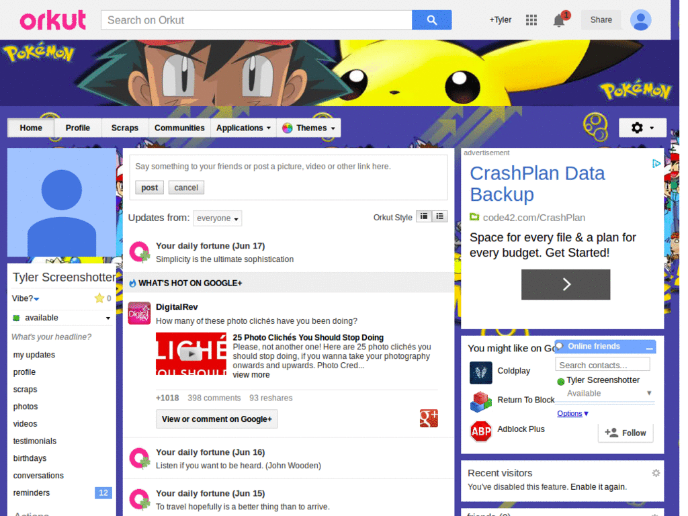This screenshot has height=516, width=688.
Task: Click the Jun 16 fortune icon
Action: [140, 458]
